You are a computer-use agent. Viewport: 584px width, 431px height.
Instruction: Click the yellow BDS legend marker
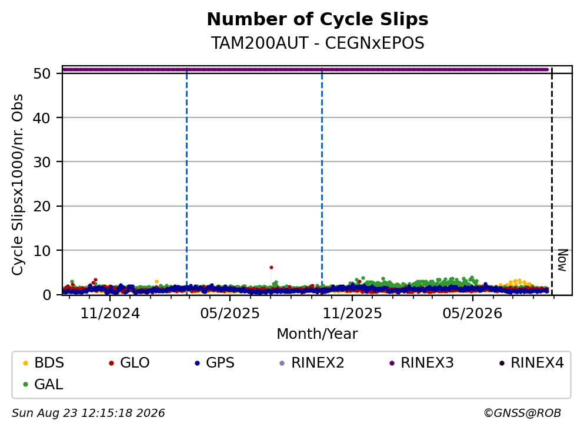pyautogui.click(x=26, y=363)
